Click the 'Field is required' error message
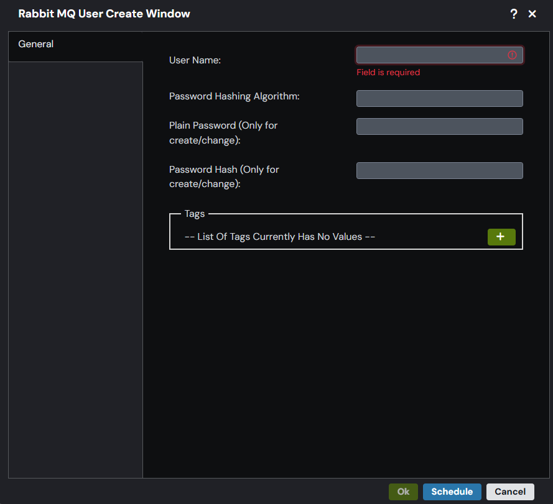 click(388, 72)
